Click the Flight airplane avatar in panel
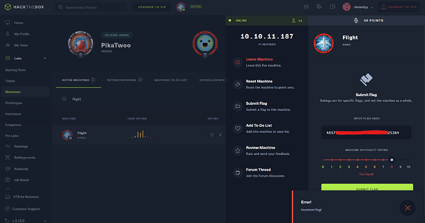Screen dimensions: 425x223 (x=324, y=43)
